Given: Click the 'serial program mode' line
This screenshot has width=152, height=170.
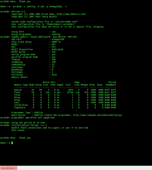Looking at the screenshot, I should point(34,54).
